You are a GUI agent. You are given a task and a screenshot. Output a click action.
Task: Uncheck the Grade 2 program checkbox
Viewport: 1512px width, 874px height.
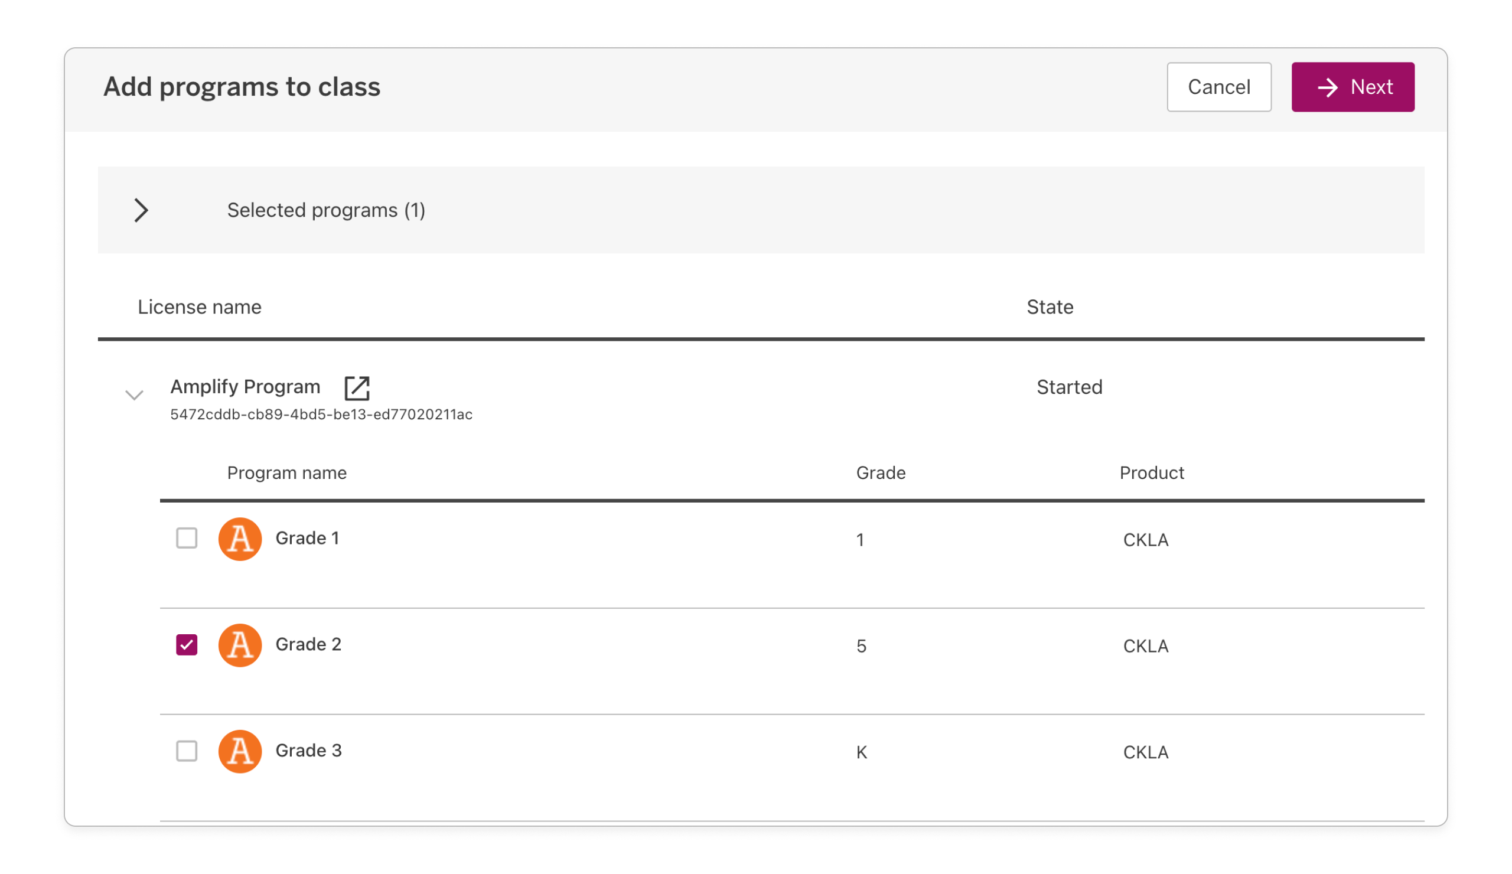point(187,645)
